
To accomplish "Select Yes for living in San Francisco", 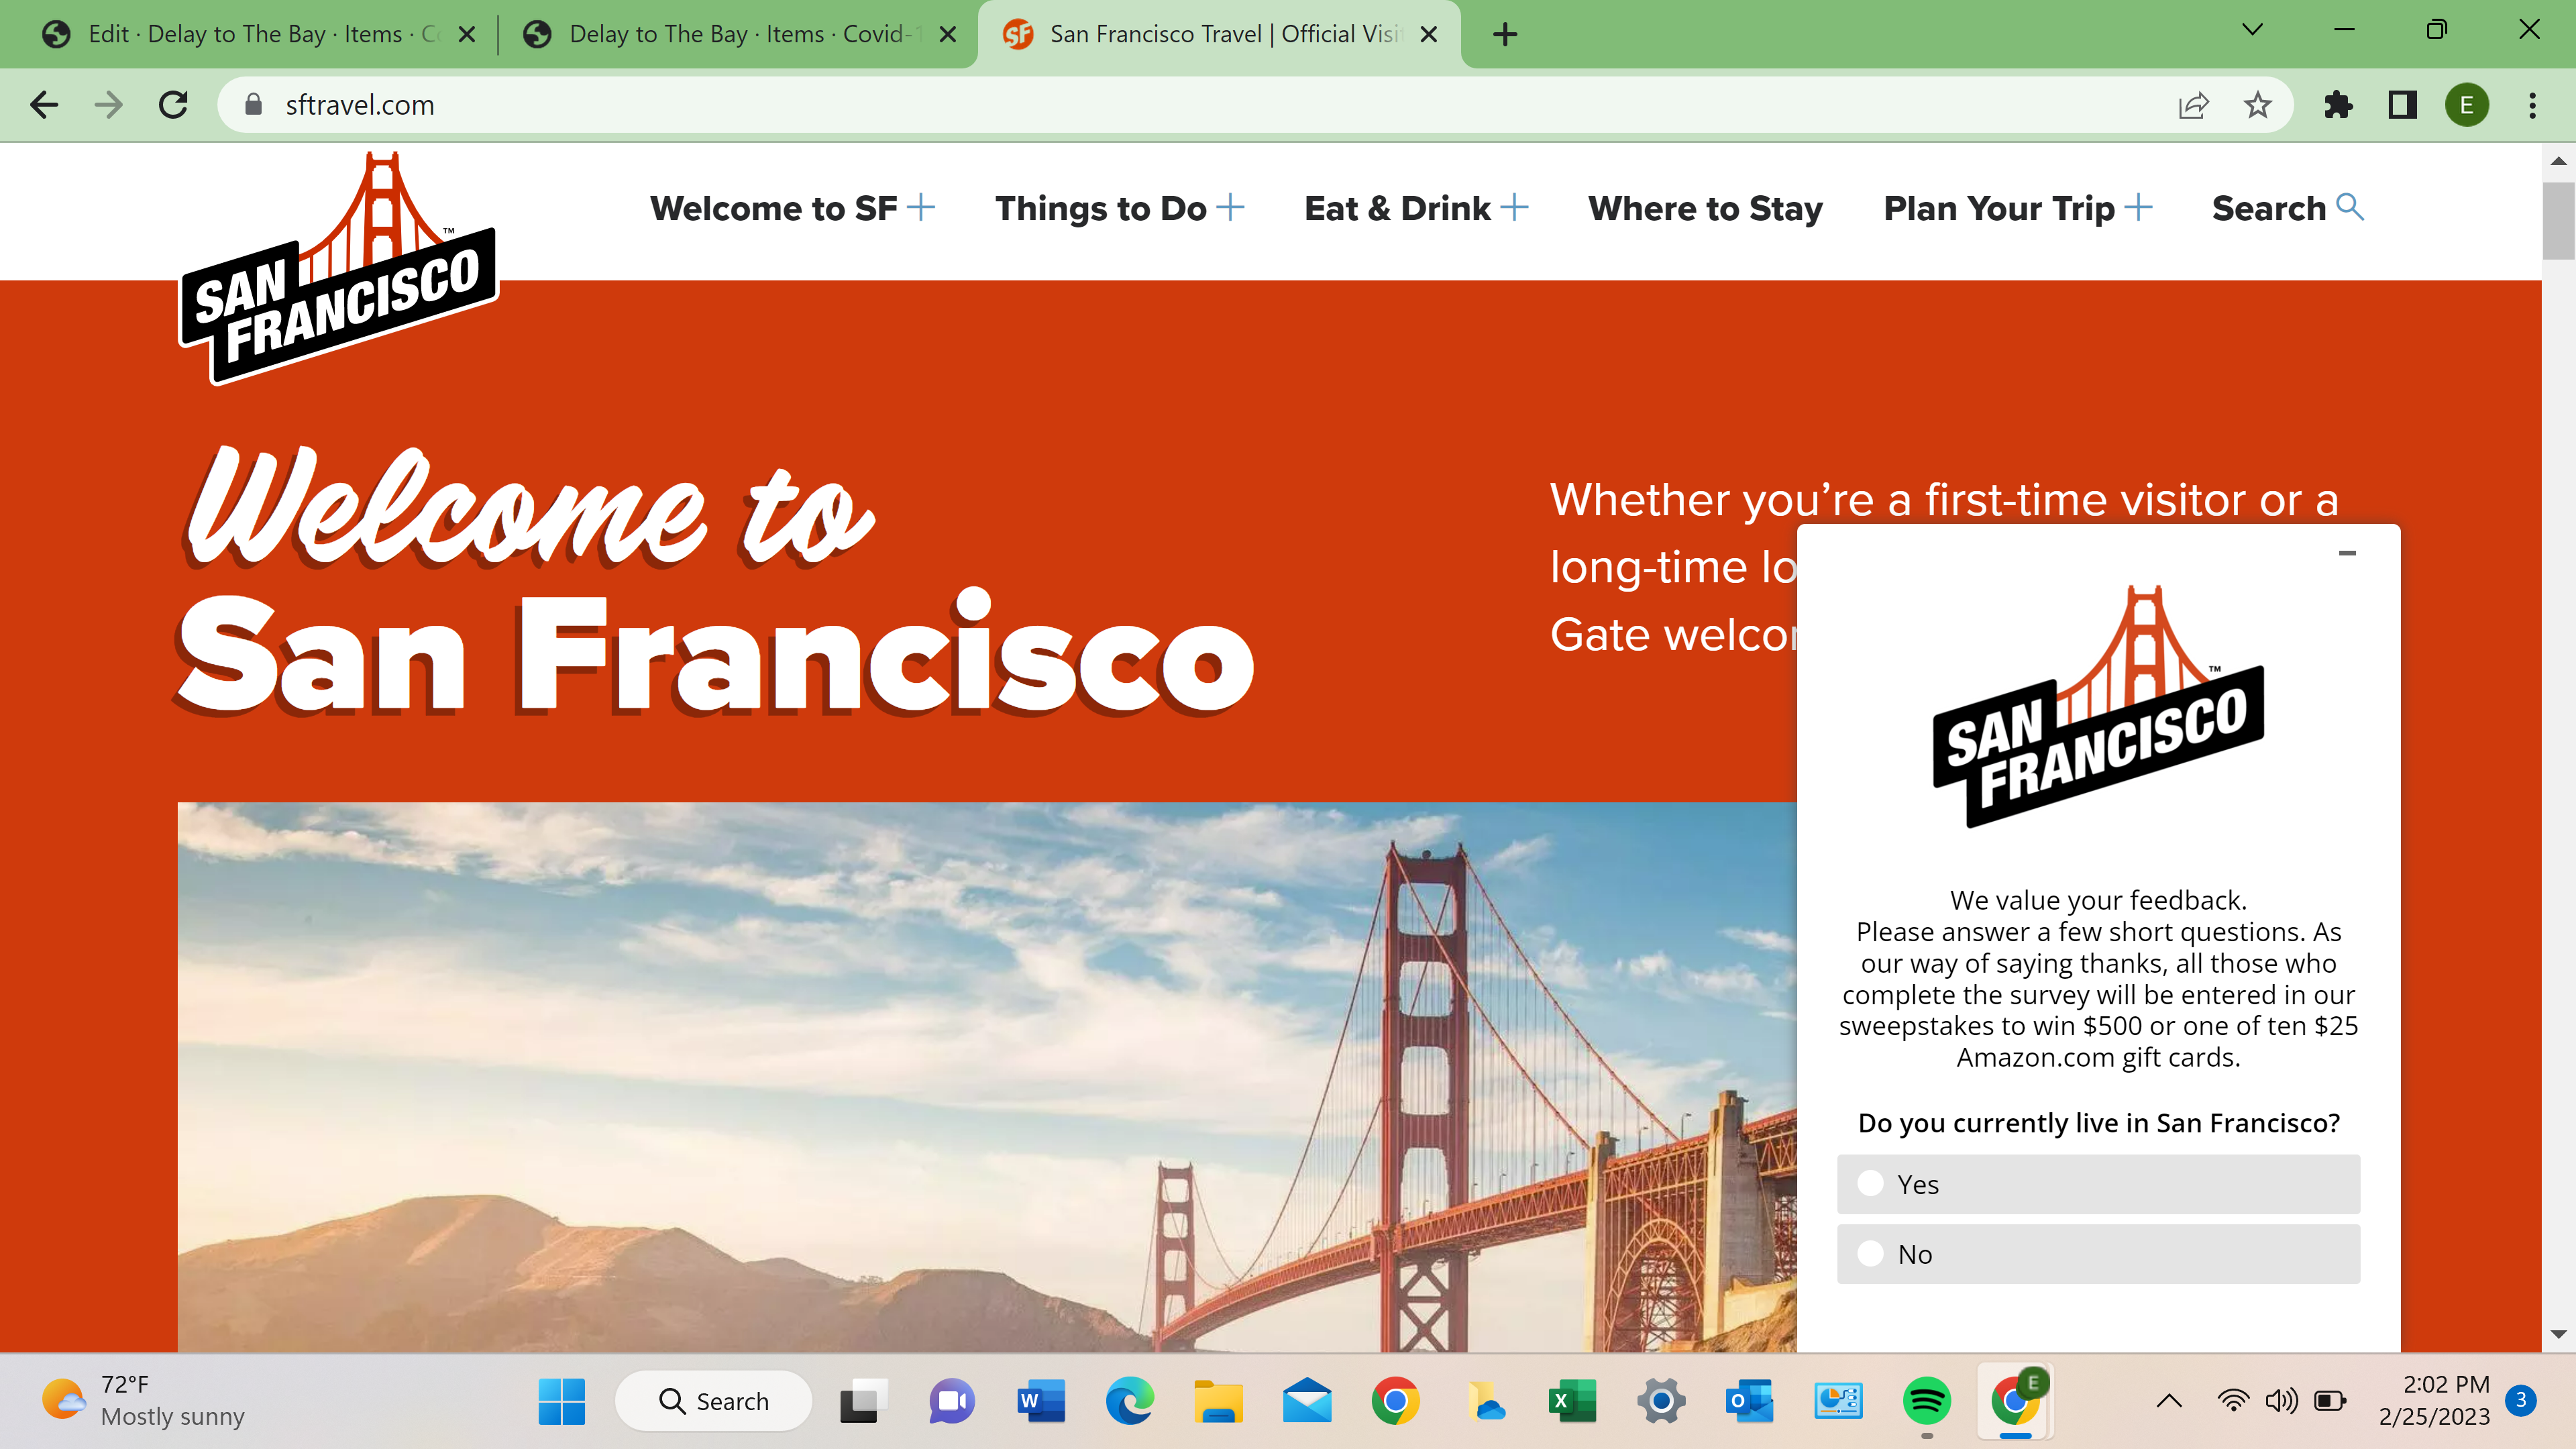I will (x=1871, y=1184).
